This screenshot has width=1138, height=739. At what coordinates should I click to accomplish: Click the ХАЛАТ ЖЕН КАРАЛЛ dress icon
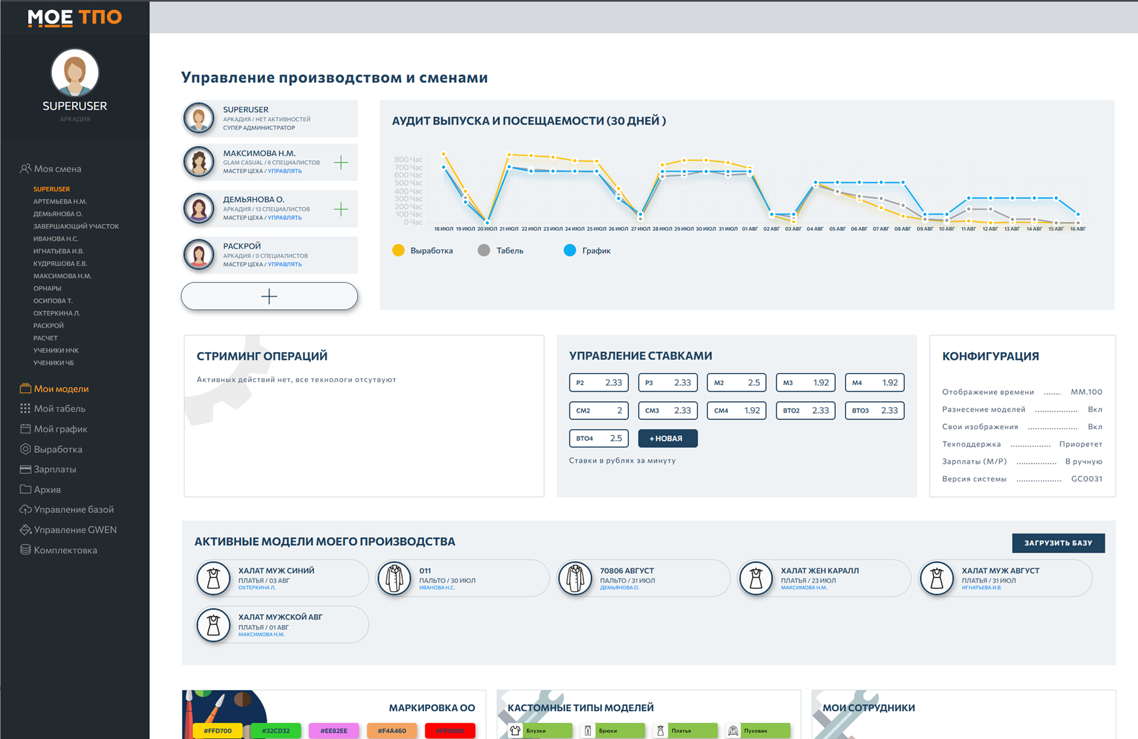[756, 578]
